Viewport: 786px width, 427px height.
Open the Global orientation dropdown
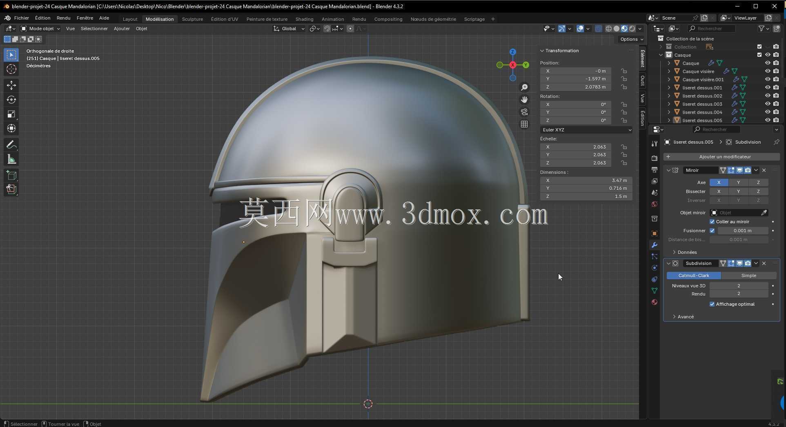[289, 29]
